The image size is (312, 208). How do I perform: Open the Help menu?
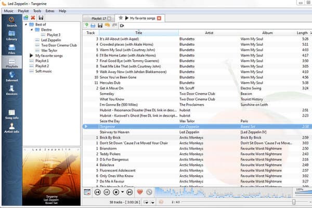coord(62,11)
